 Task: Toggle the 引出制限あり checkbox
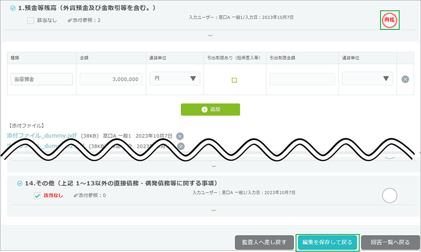pyautogui.click(x=234, y=80)
